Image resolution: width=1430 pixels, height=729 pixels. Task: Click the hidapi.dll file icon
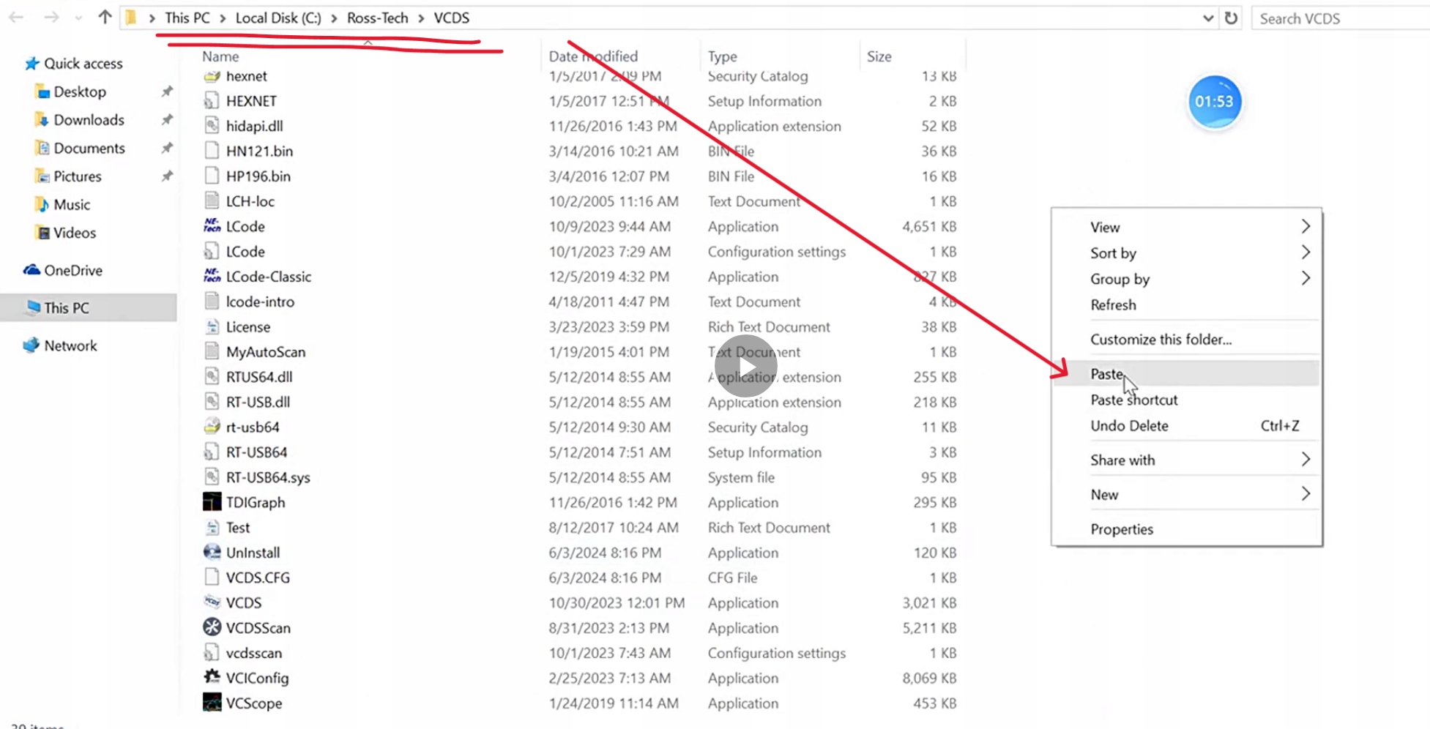pyautogui.click(x=212, y=126)
